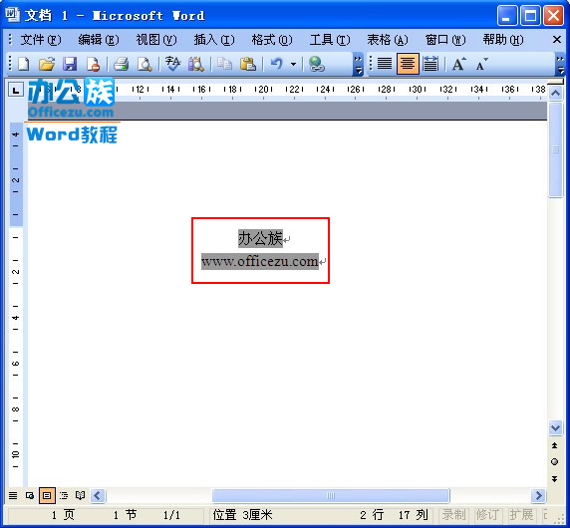The width and height of the screenshot is (570, 528).
Task: Click vertical scrollbar up arrow
Action: click(x=555, y=94)
